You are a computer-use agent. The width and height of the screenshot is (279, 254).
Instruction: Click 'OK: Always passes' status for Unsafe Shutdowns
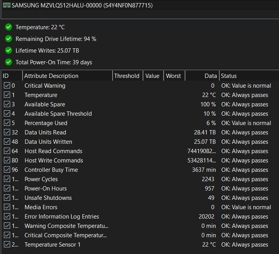(245, 198)
